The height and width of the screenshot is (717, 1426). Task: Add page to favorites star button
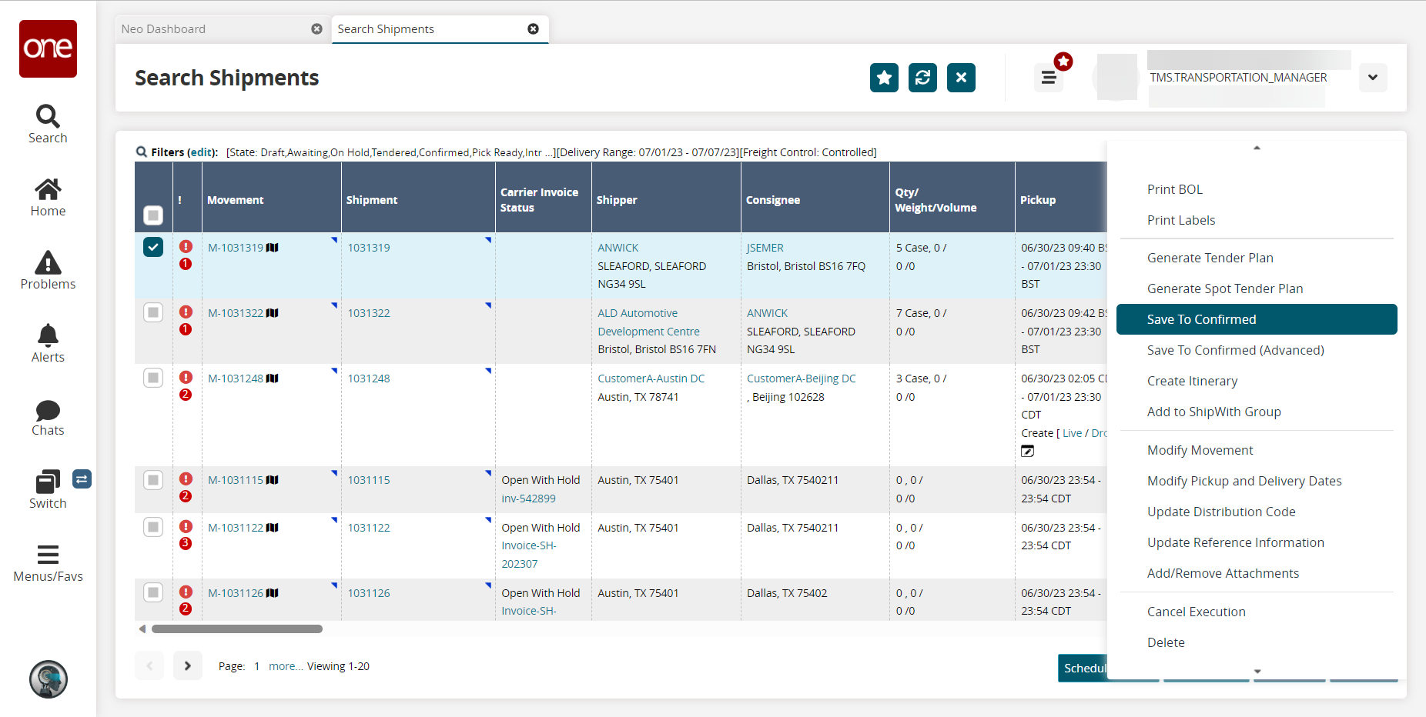[x=884, y=78]
